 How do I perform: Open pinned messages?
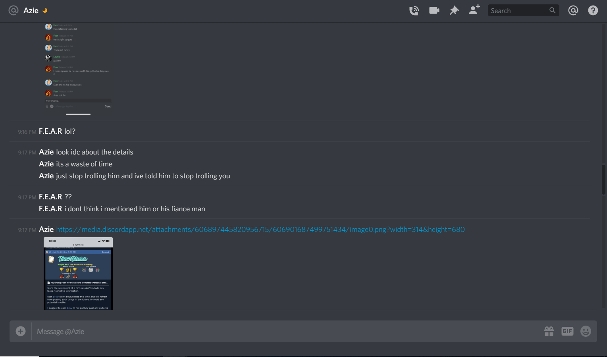click(x=454, y=11)
